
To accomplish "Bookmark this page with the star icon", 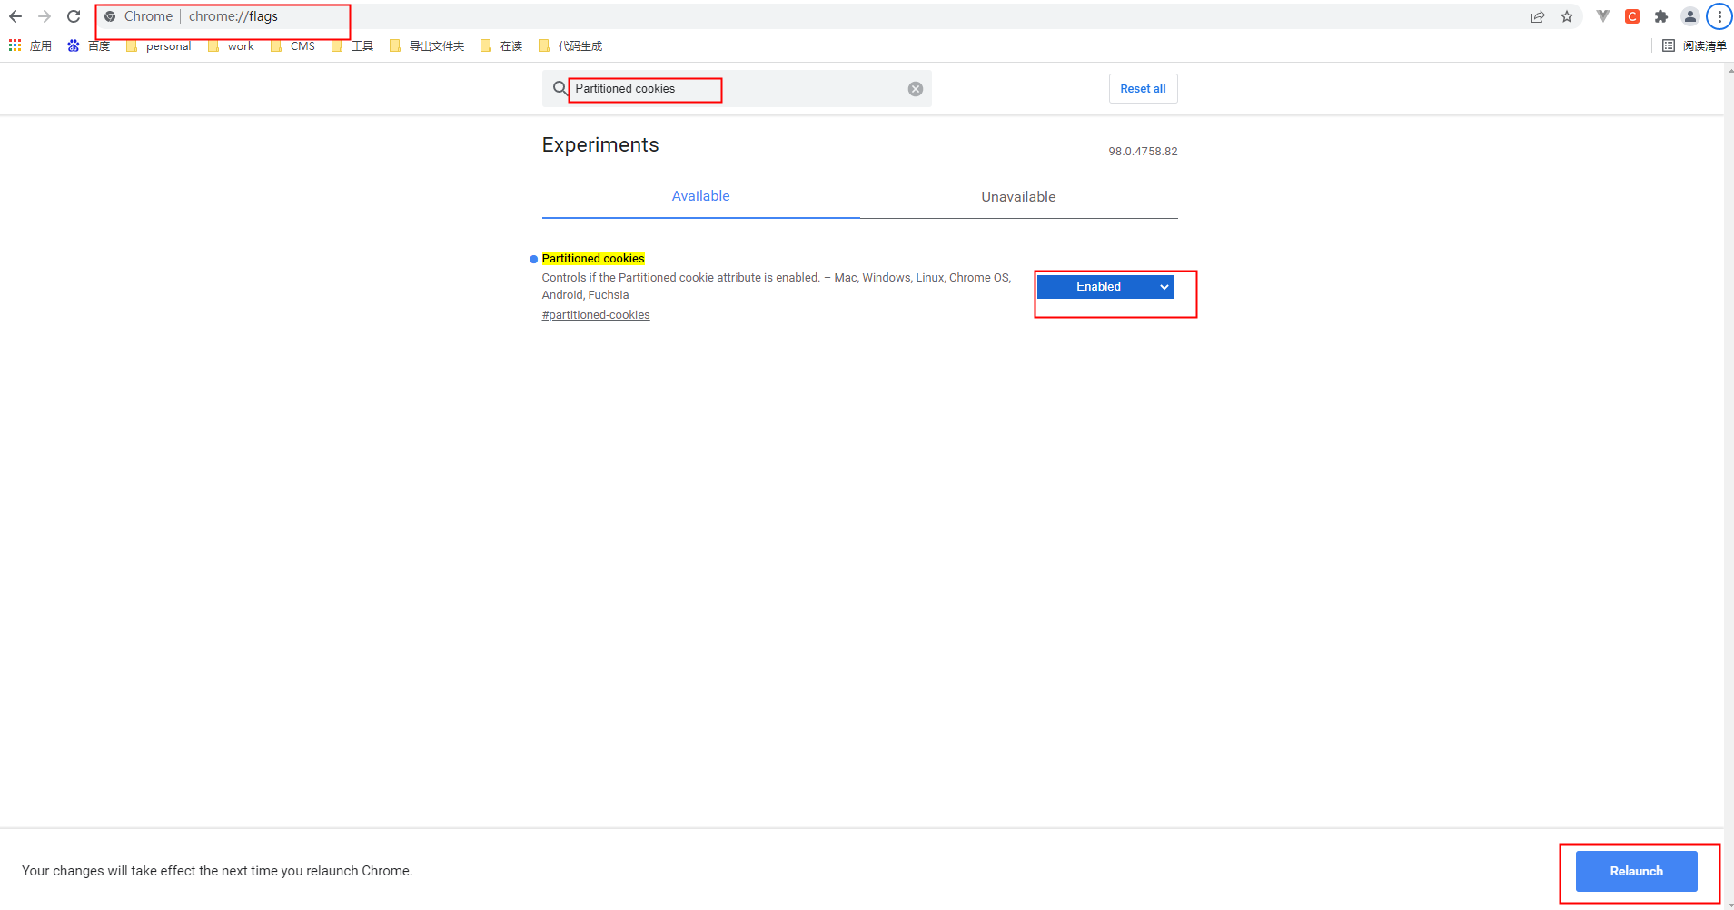I will [x=1567, y=16].
